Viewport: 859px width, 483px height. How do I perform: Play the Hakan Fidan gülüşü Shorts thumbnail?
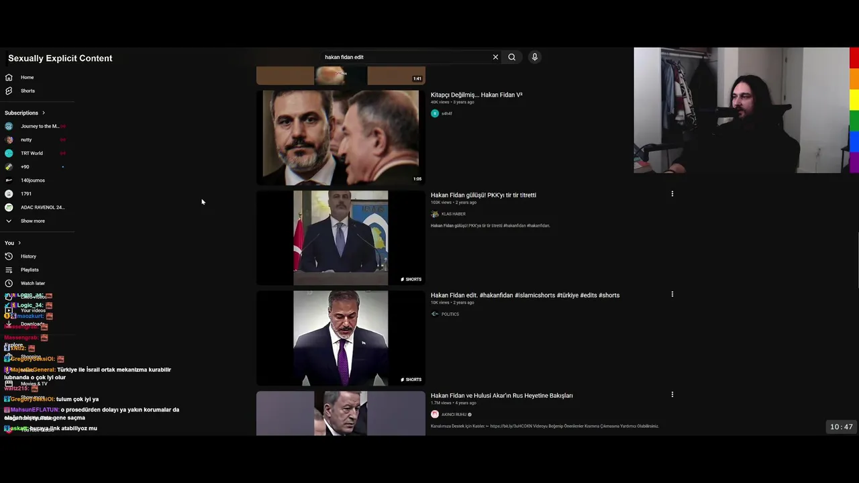341,237
